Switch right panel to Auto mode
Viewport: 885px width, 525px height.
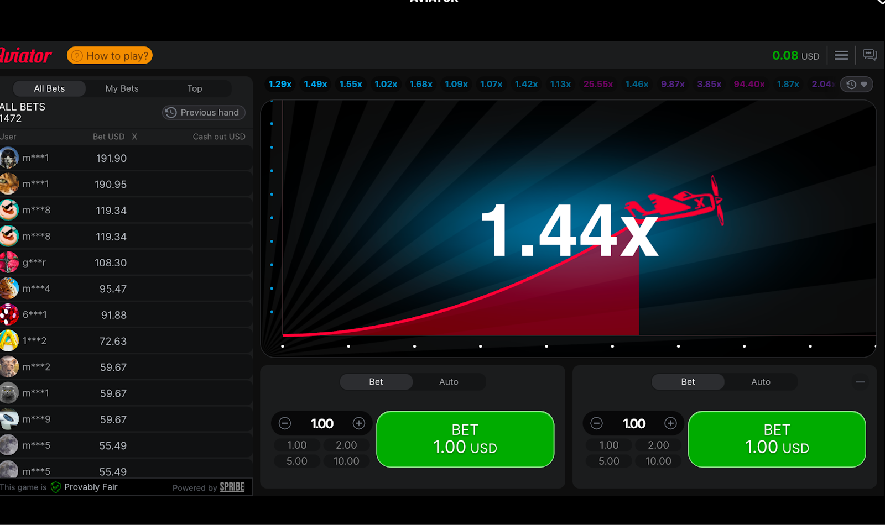761,381
